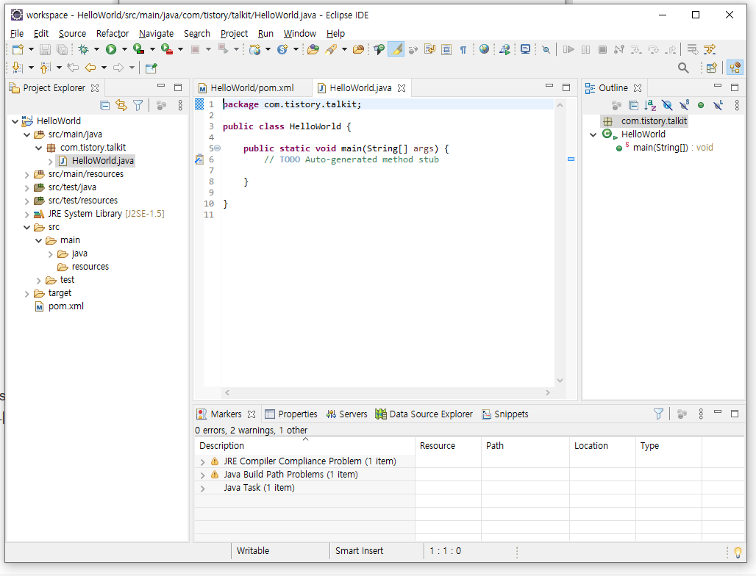
Task: Click editor vertical scrollbar down arrow
Action: point(560,381)
